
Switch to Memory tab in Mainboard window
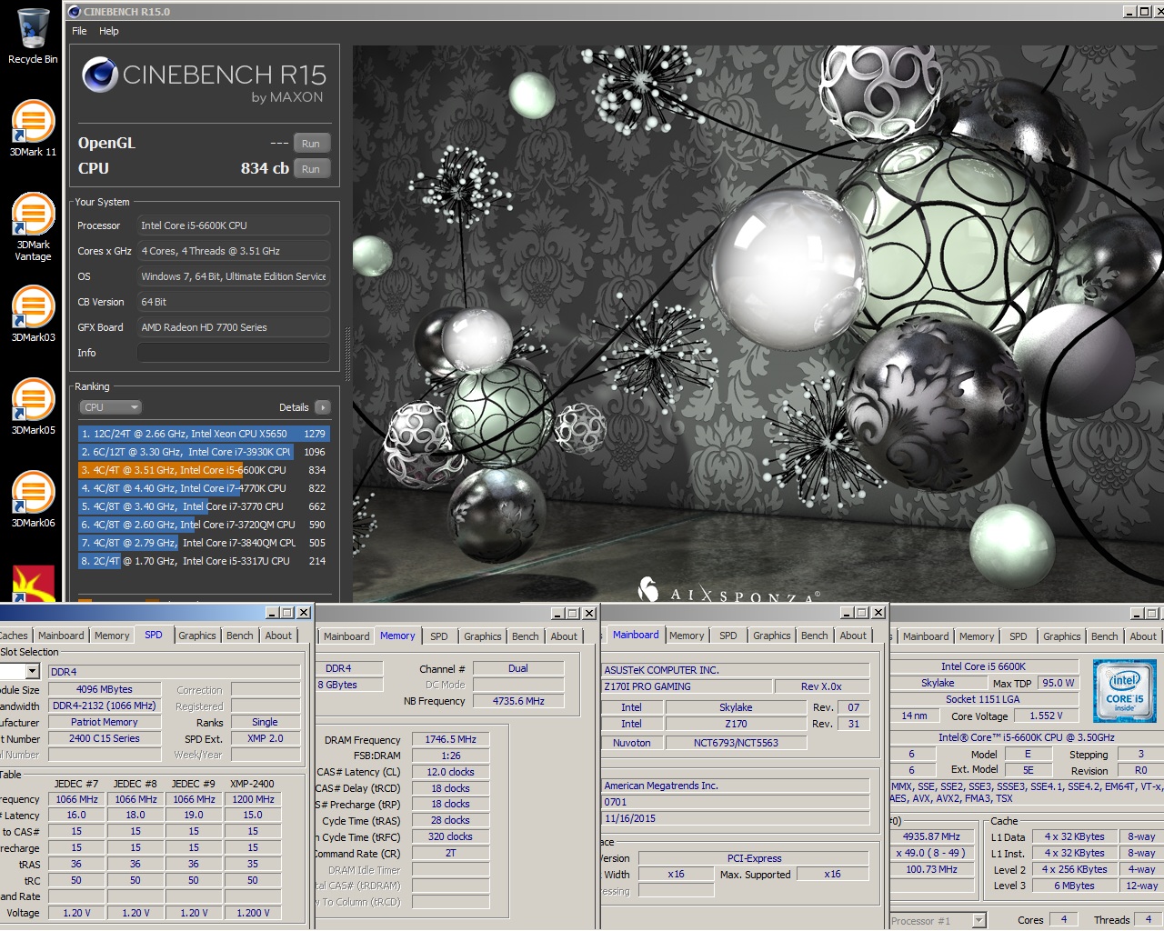[x=687, y=636]
